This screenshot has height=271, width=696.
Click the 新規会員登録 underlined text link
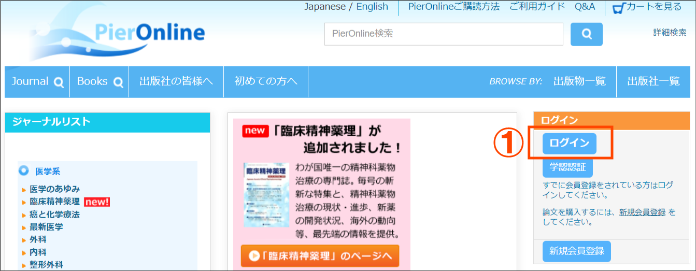tap(642, 212)
